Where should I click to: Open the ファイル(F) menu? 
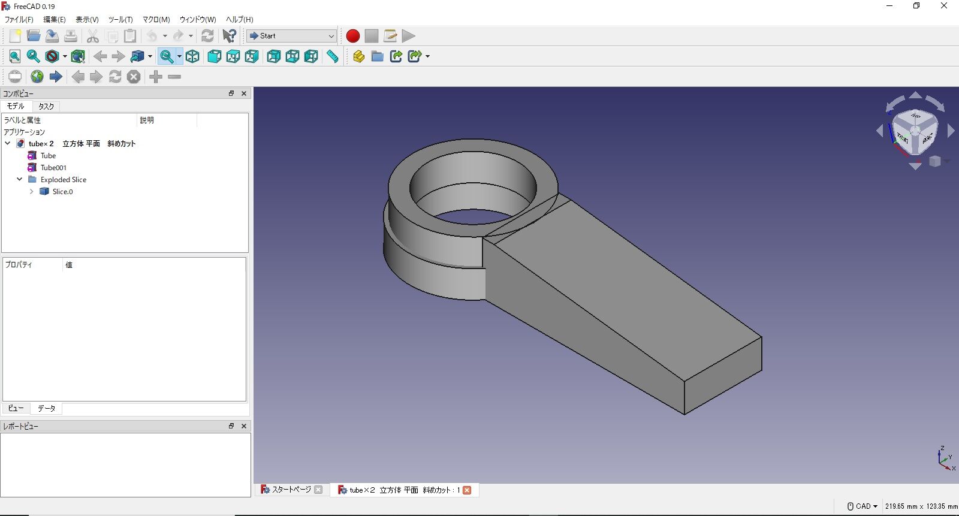[x=19, y=20]
